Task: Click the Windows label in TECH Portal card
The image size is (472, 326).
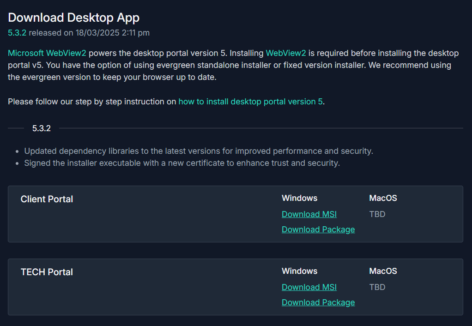Action: [x=299, y=271]
